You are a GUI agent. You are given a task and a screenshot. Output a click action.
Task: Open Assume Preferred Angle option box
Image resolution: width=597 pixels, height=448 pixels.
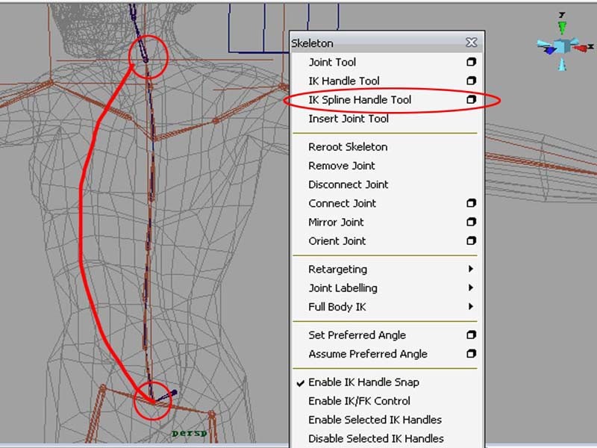click(472, 353)
